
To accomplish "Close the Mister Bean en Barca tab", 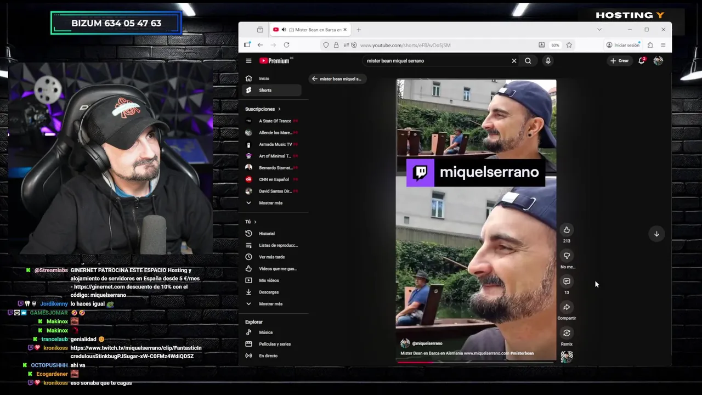I will click(x=345, y=30).
